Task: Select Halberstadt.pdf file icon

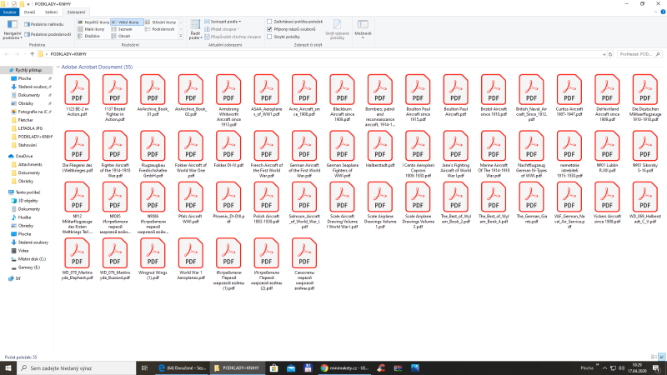Action: tap(380, 149)
